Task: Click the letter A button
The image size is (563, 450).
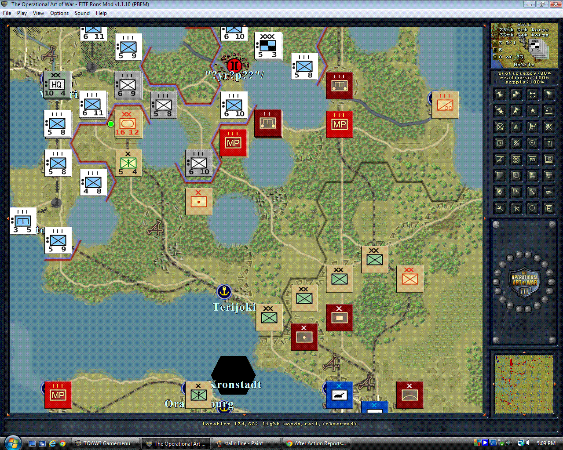Action: [x=516, y=127]
